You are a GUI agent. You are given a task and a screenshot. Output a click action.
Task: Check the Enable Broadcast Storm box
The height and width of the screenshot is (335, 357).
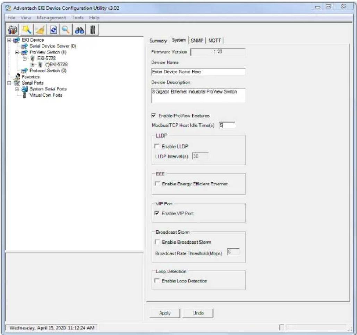coord(157,242)
